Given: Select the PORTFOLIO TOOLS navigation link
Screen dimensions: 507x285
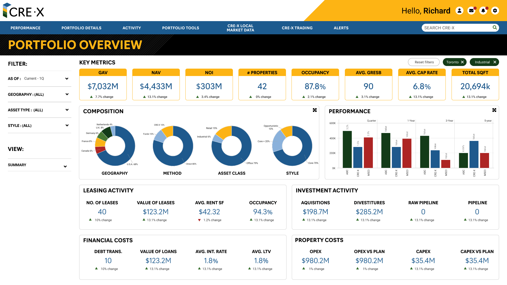Looking at the screenshot, I should pyautogui.click(x=180, y=28).
